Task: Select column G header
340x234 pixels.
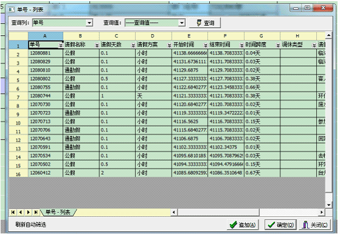Action: 262,36
